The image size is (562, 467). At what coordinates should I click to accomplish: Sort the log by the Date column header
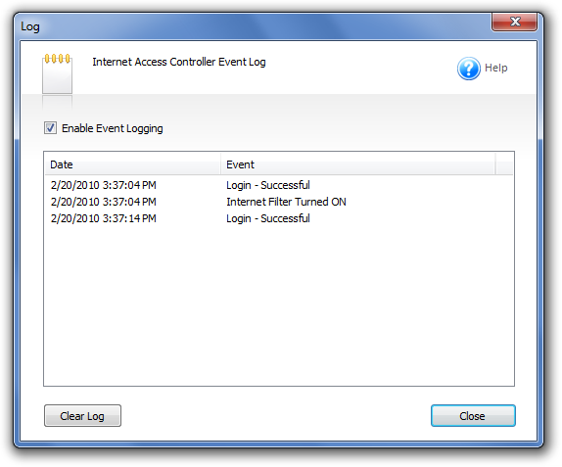point(132,164)
